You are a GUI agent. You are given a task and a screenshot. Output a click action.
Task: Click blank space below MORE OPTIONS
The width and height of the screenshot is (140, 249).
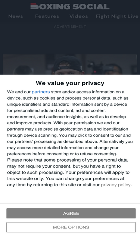pos(70,240)
